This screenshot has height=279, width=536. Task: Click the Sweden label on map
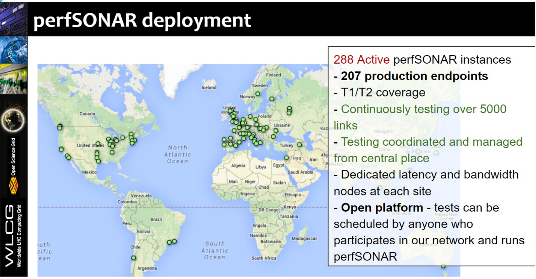tap(260, 86)
